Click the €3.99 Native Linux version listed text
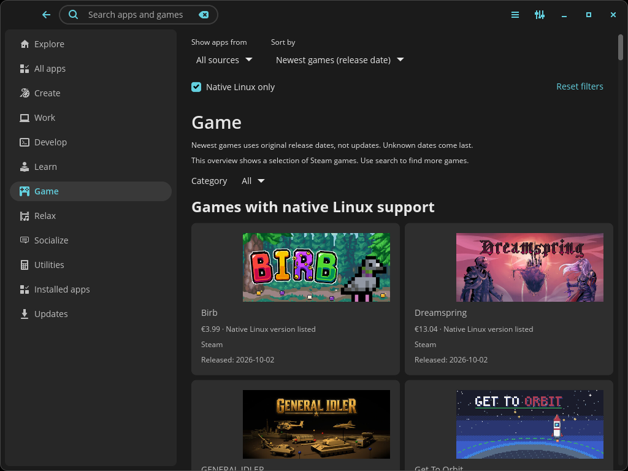628x471 pixels. click(258, 329)
